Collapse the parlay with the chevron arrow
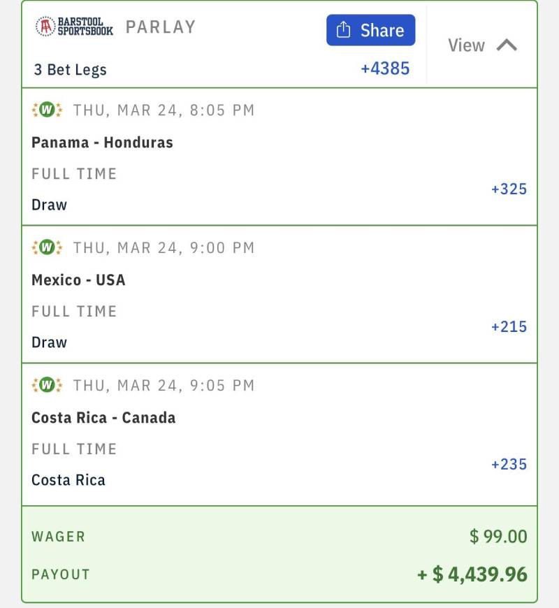This screenshot has height=608, width=559. 508,45
